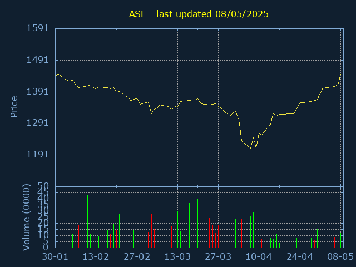The image size is (356, 267).
Task: Click the 27-03 date label
Action: point(218,257)
